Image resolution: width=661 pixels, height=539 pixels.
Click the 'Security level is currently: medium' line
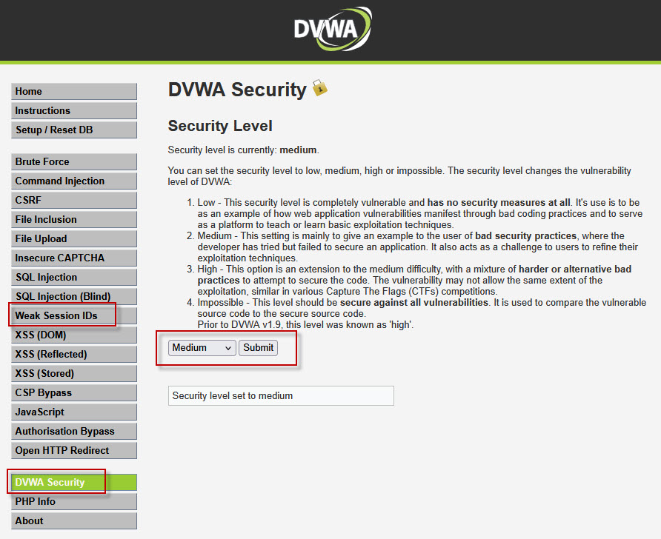pyautogui.click(x=244, y=150)
